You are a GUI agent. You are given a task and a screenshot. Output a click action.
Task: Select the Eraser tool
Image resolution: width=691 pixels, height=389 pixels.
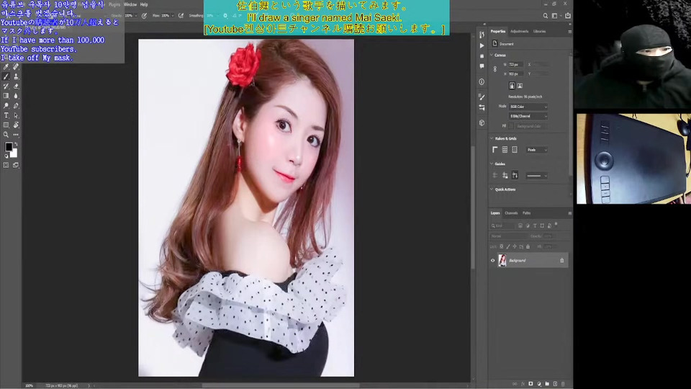[16, 86]
